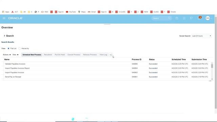Expand the Search panel disclosure triangle
This screenshot has width=217, height=122.
click(4, 36)
